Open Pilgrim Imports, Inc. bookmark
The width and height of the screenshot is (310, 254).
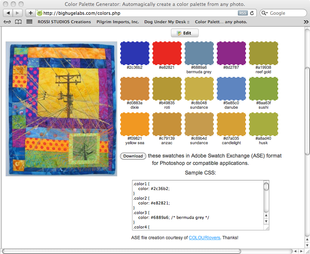coord(118,22)
